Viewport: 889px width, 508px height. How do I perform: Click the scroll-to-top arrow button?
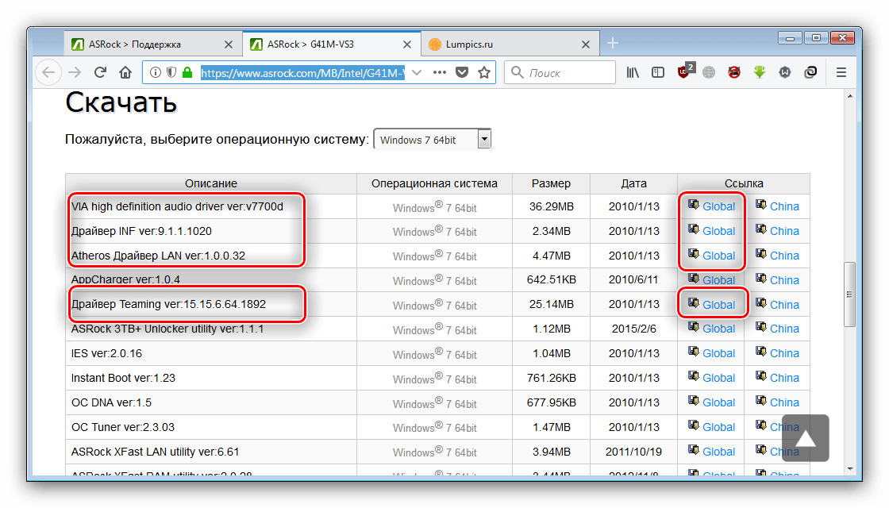tap(805, 438)
